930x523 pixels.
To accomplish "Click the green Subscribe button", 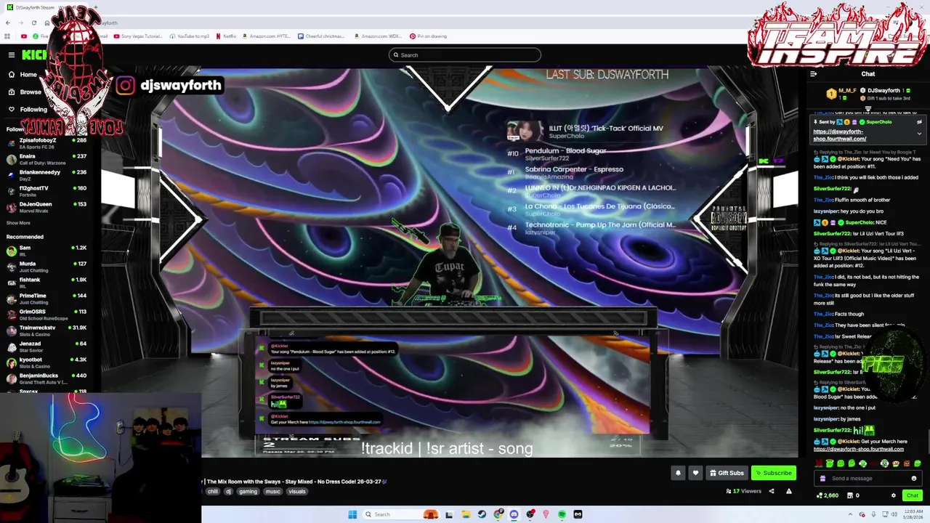I will pyautogui.click(x=774, y=473).
